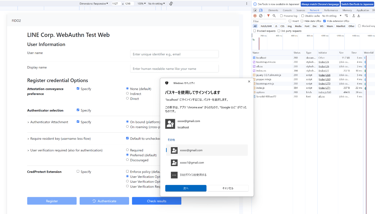Open the Network panel No throttling dropdown
375x214 pixels.
[332, 16]
